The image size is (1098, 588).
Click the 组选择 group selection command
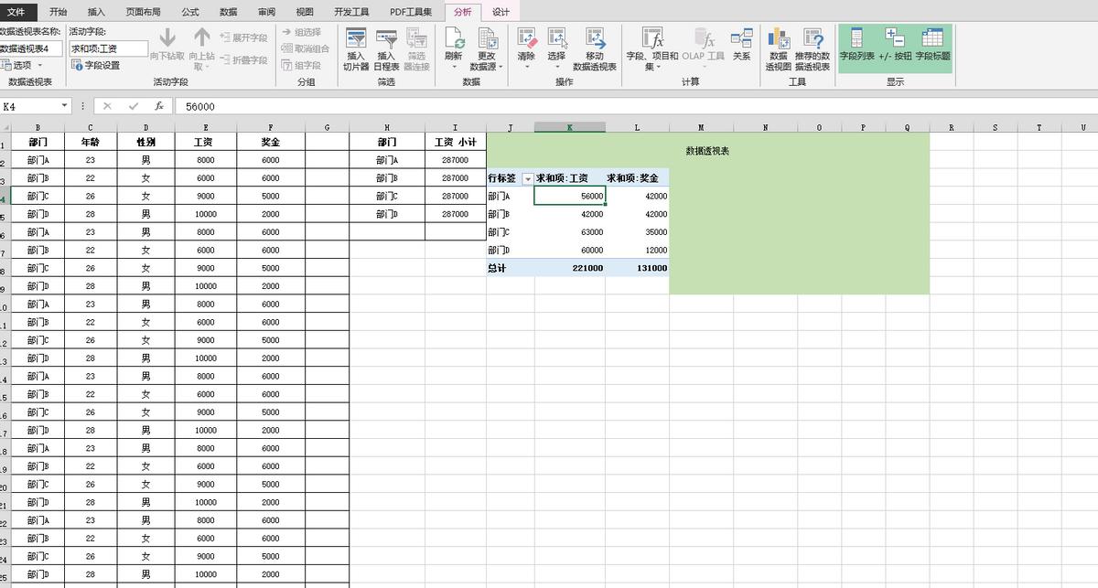coord(302,32)
